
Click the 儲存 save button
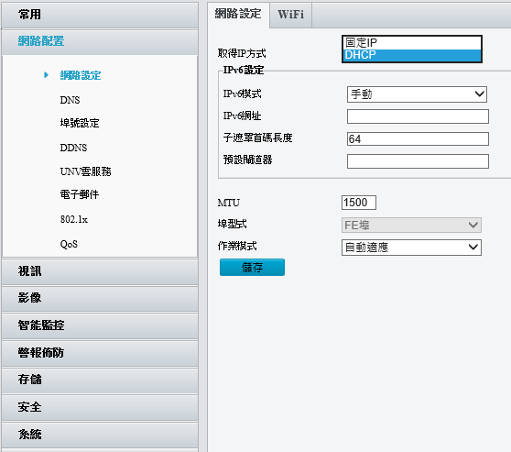(x=252, y=268)
